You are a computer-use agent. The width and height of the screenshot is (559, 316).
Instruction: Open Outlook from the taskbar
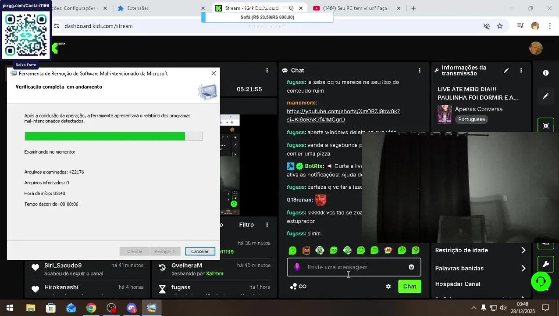point(71,308)
